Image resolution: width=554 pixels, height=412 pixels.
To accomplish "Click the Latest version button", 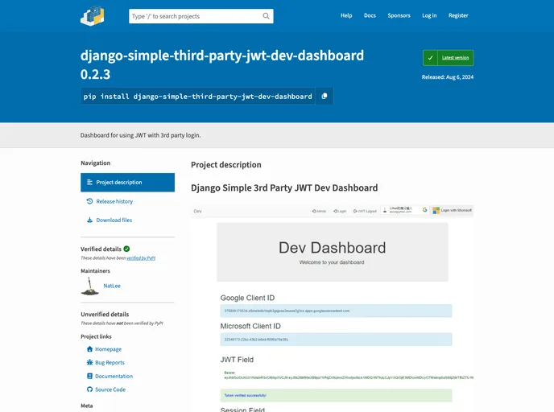I will point(449,58).
